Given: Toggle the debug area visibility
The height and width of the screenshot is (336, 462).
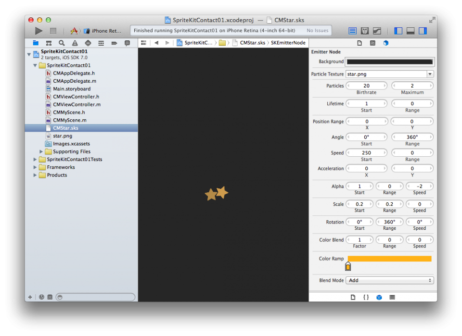Looking at the screenshot, I should [x=411, y=30].
